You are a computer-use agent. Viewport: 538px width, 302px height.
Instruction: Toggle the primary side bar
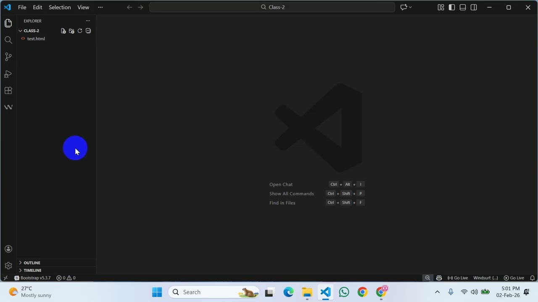[452, 7]
